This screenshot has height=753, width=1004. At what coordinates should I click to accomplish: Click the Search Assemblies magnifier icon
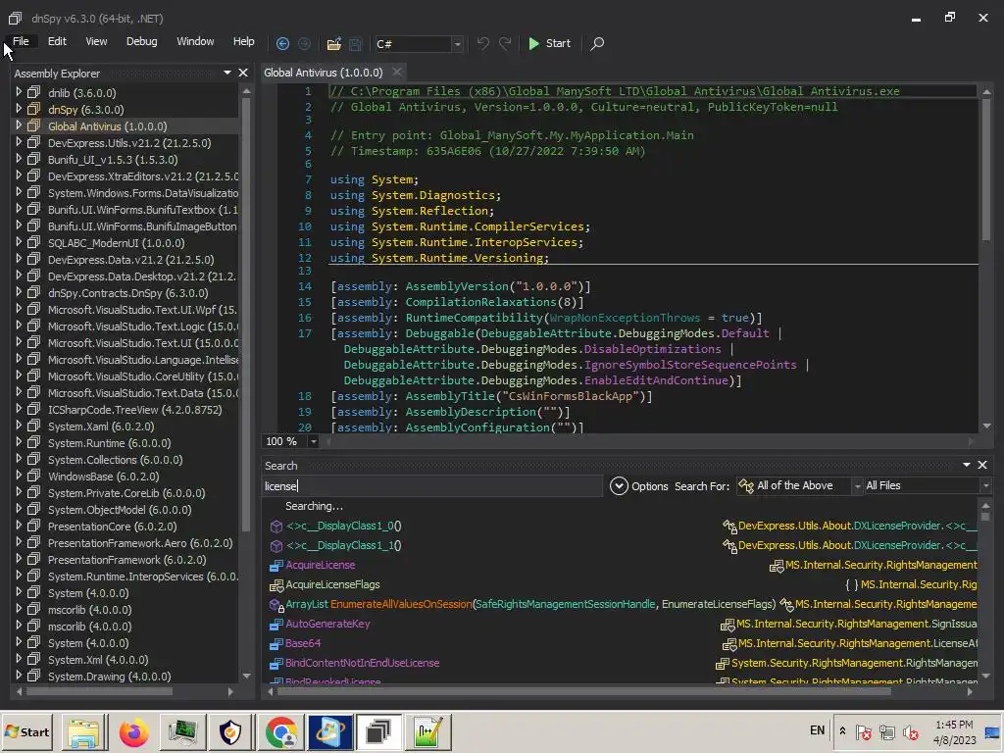pos(597,43)
